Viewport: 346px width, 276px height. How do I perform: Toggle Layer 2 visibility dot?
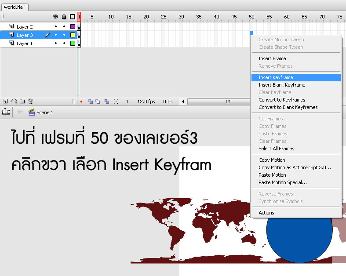pyautogui.click(x=56, y=26)
